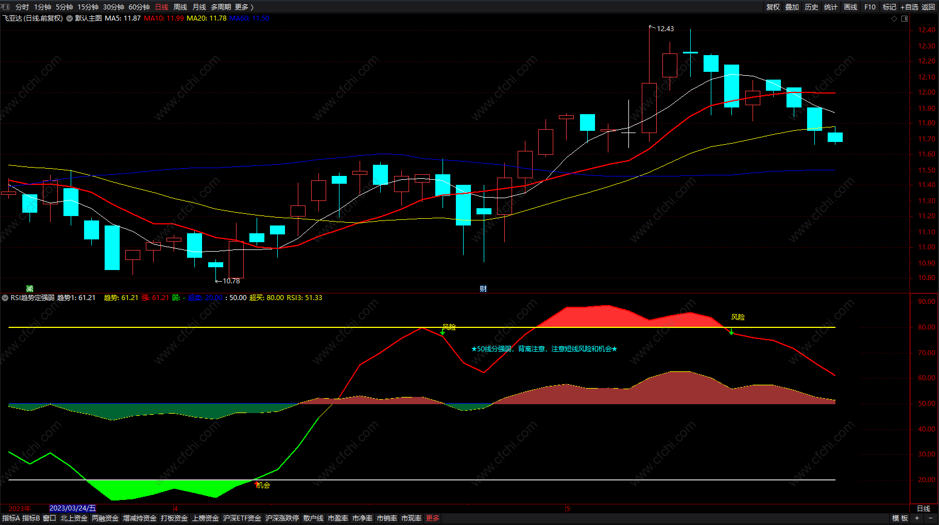
Task: Switch to 月线 monthly chart
Action: tap(199, 7)
